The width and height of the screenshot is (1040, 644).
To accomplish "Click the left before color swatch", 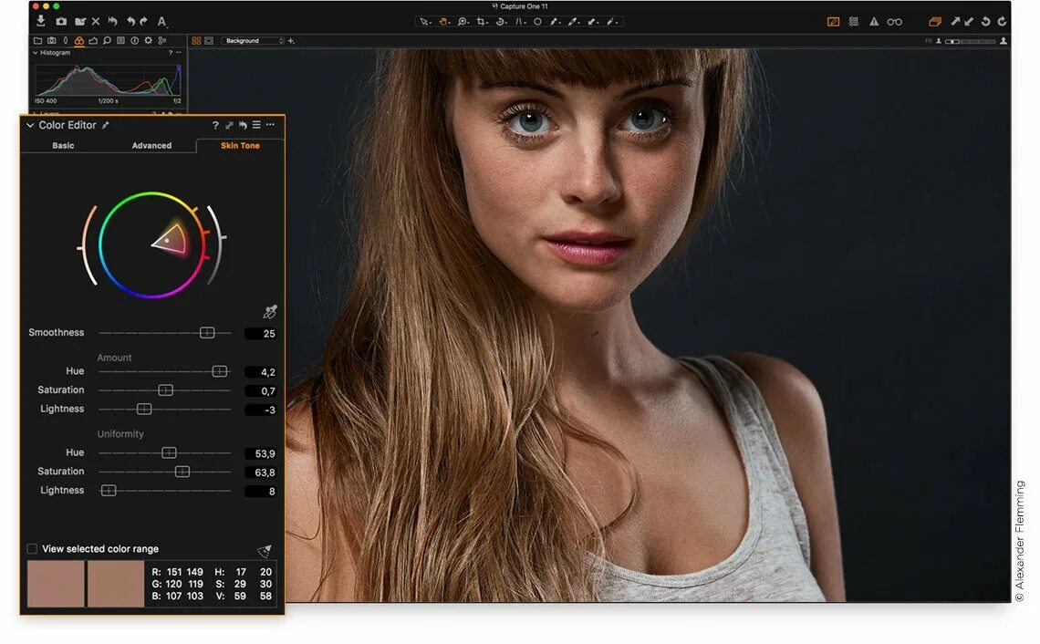I will pyautogui.click(x=56, y=584).
